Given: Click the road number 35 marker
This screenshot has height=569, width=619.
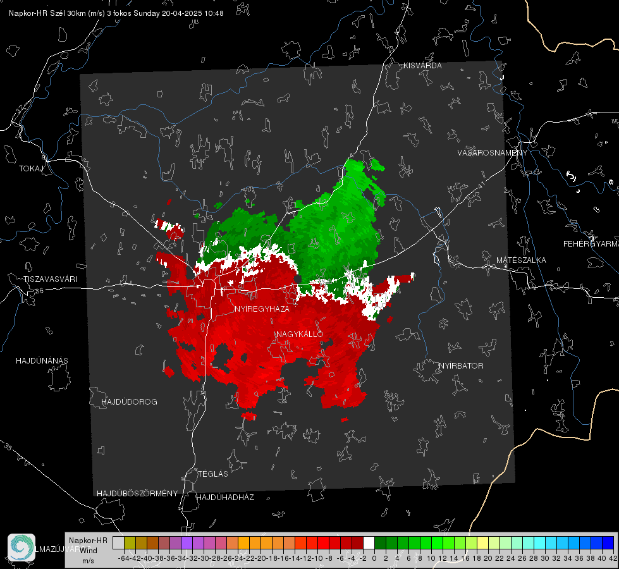Looking at the screenshot, I should (x=8, y=447).
